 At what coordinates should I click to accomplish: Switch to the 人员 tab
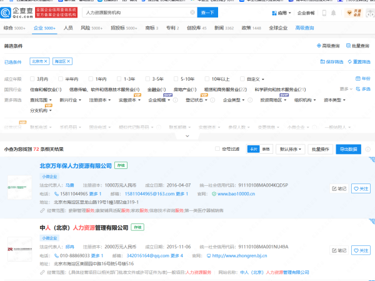click(68, 28)
